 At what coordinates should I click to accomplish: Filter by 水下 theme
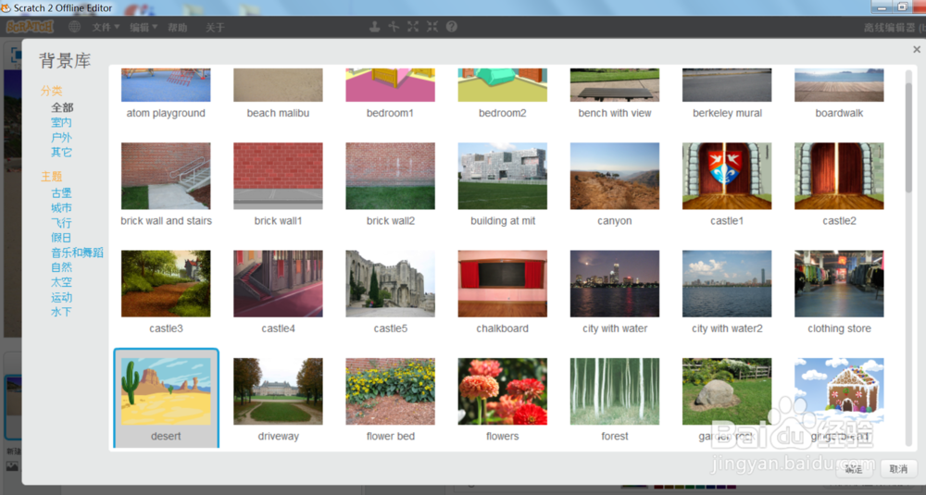point(61,312)
